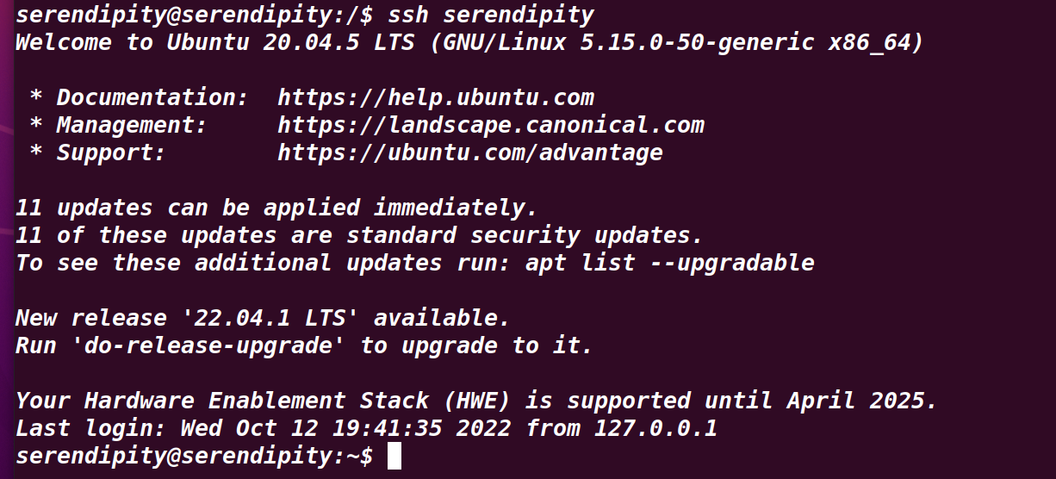
Task: Click the 'April 2025' support date text
Action: 861,401
